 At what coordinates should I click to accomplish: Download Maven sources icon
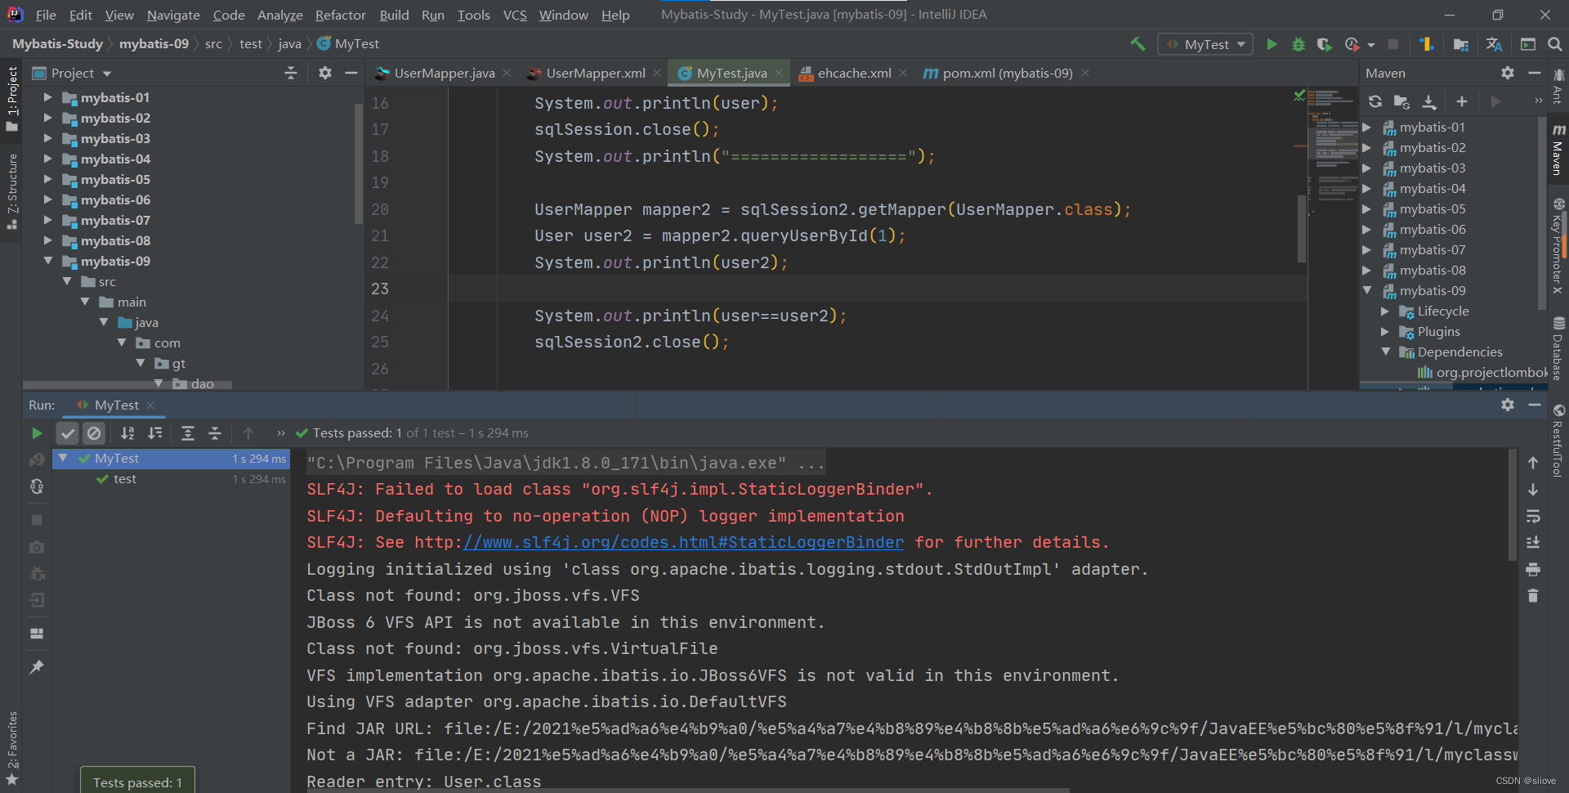coord(1429,101)
